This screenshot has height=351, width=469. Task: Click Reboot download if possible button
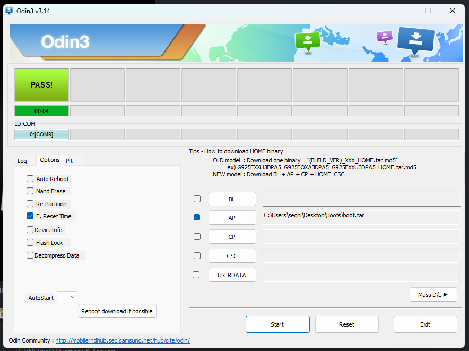point(117,311)
